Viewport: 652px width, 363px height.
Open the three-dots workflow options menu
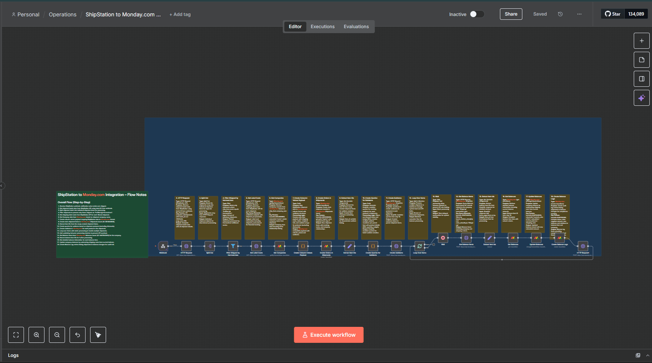pos(579,14)
